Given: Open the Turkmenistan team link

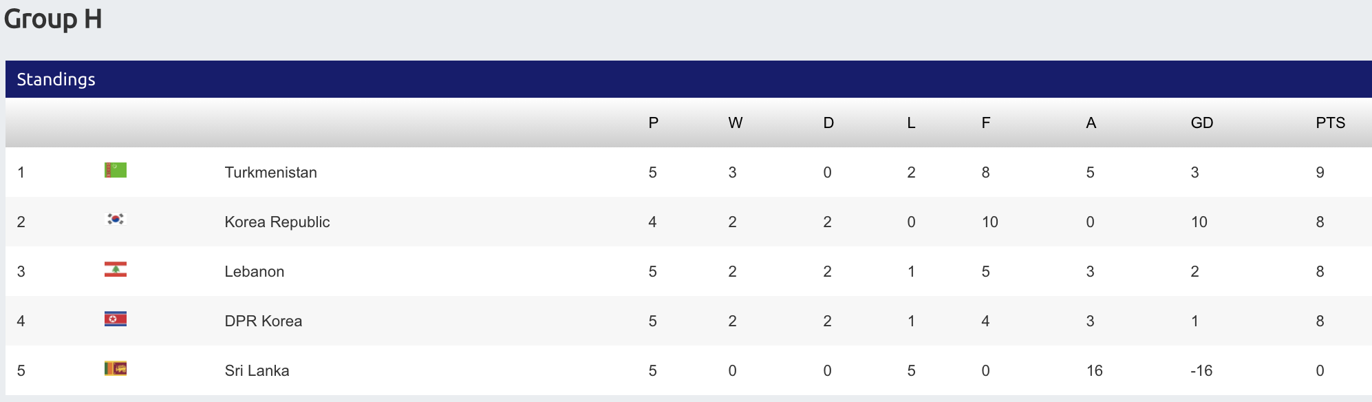Looking at the screenshot, I should 270,172.
